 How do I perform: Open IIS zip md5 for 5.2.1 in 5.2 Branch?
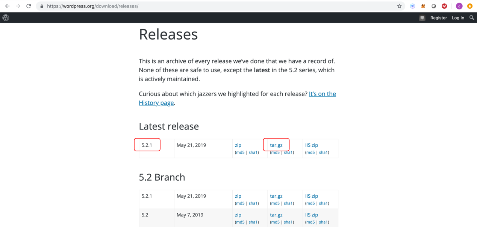coord(310,203)
